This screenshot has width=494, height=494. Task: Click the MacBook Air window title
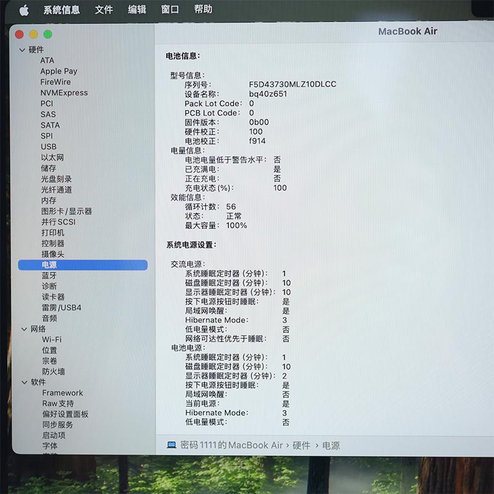click(x=408, y=31)
